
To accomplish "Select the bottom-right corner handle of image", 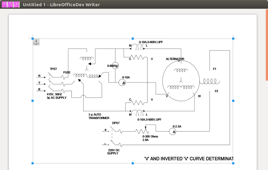I will [x=233, y=163].
